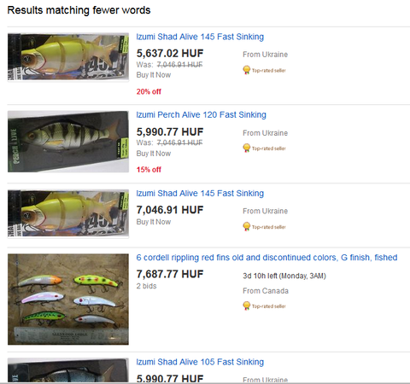The height and width of the screenshot is (384, 410).
Task: Click the 2 bids text
Action: (x=146, y=286)
